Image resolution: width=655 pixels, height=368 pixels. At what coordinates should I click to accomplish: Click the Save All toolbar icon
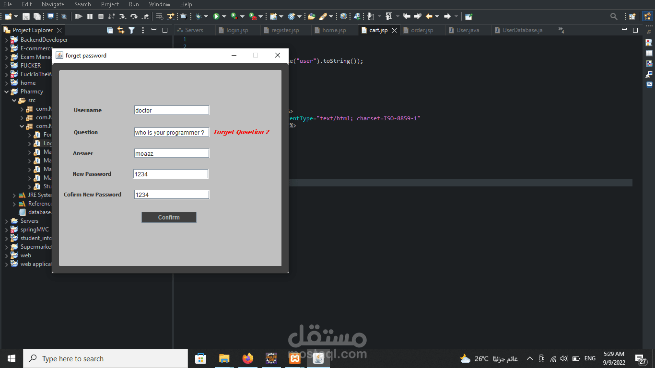pos(37,16)
